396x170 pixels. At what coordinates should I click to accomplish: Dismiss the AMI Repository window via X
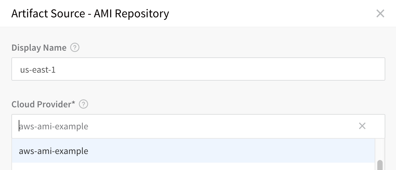(380, 13)
